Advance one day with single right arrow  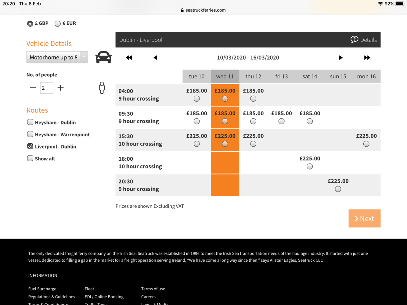(340, 58)
